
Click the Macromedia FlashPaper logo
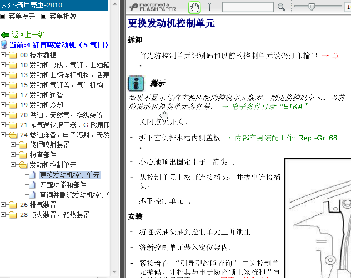pyautogui.click(x=153, y=7)
